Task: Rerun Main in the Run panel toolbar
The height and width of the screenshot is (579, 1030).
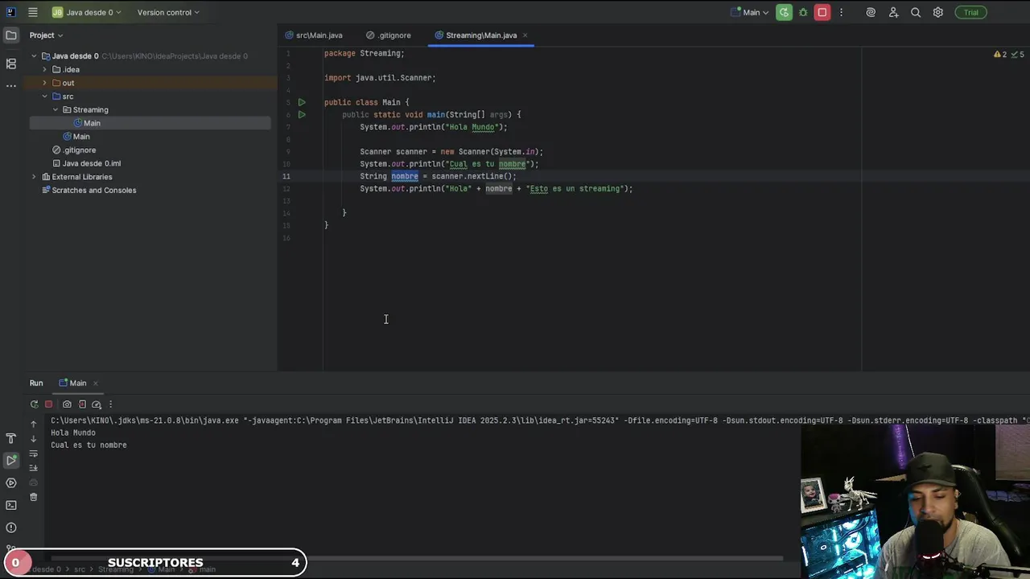Action: [34, 404]
